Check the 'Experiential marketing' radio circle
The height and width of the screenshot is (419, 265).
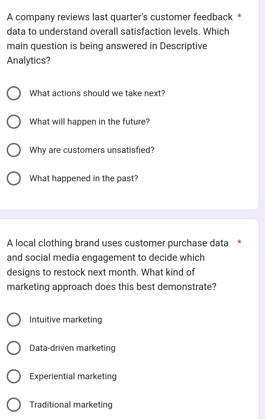click(x=13, y=376)
